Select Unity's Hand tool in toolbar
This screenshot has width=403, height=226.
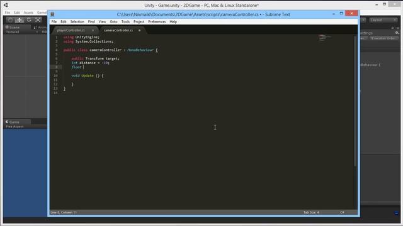(11, 19)
